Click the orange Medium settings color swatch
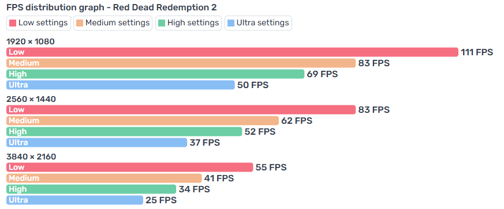Screen dimensions: 504x209 coord(80,23)
